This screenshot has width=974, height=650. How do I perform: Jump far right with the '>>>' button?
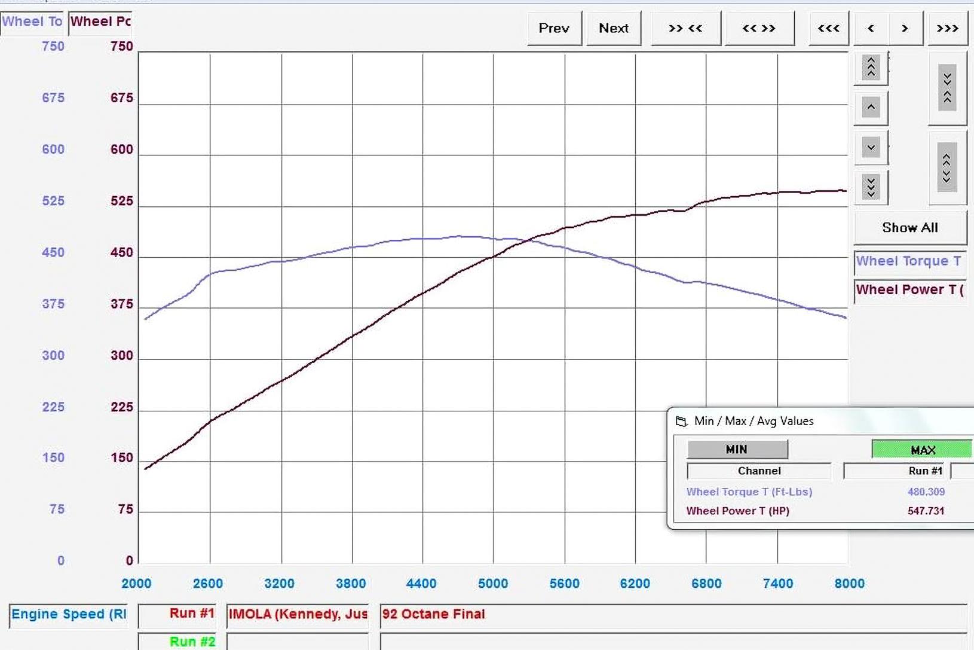tap(947, 28)
